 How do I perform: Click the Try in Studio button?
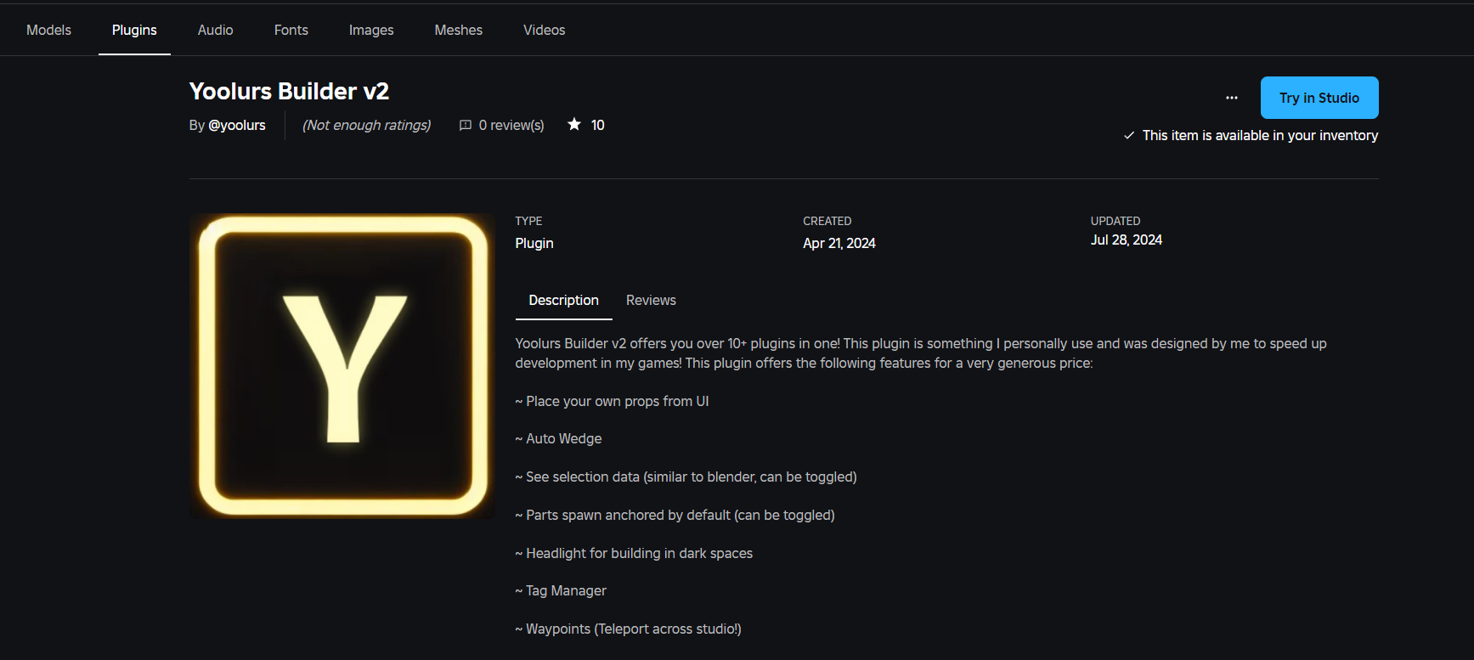pos(1319,98)
